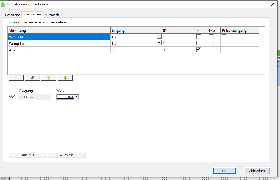
Task: Click the eraser delete mood button
Action: pos(32,78)
